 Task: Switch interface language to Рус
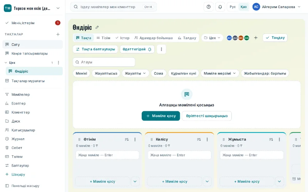point(233,7)
